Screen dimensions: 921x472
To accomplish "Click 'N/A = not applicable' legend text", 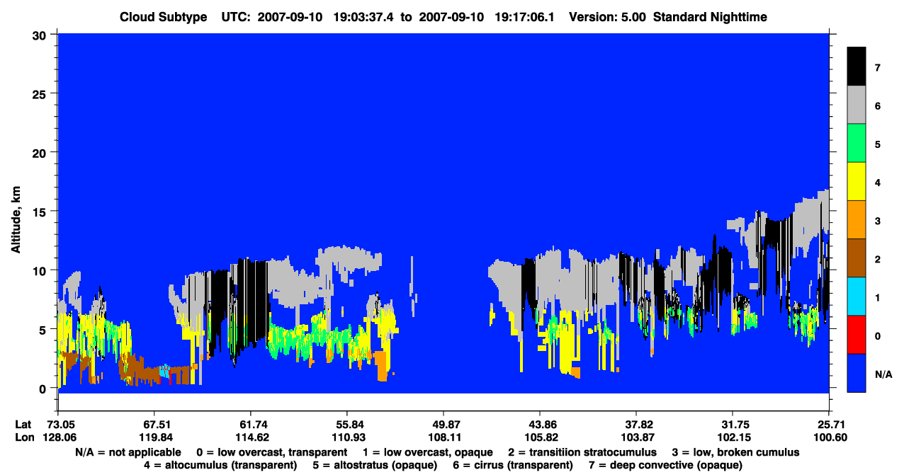I will (127, 451).
